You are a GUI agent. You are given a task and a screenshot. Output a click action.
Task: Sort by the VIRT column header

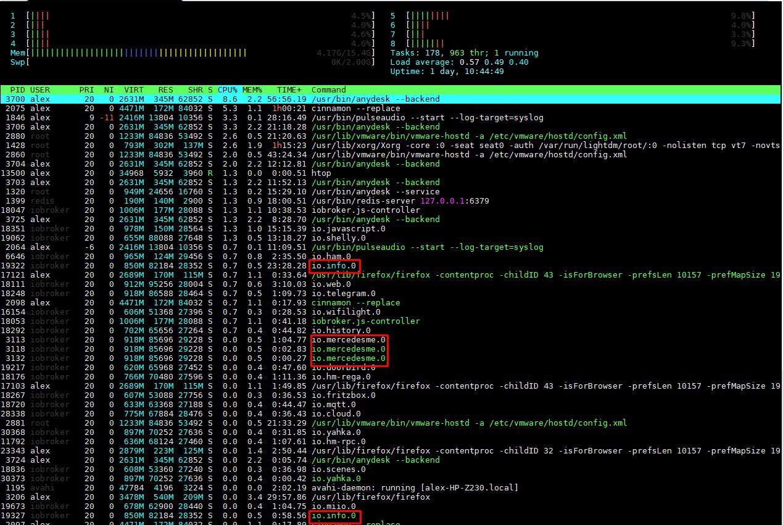tap(133, 89)
